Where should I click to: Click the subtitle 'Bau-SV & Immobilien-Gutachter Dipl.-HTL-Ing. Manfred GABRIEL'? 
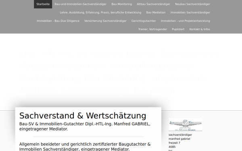point(85,126)
